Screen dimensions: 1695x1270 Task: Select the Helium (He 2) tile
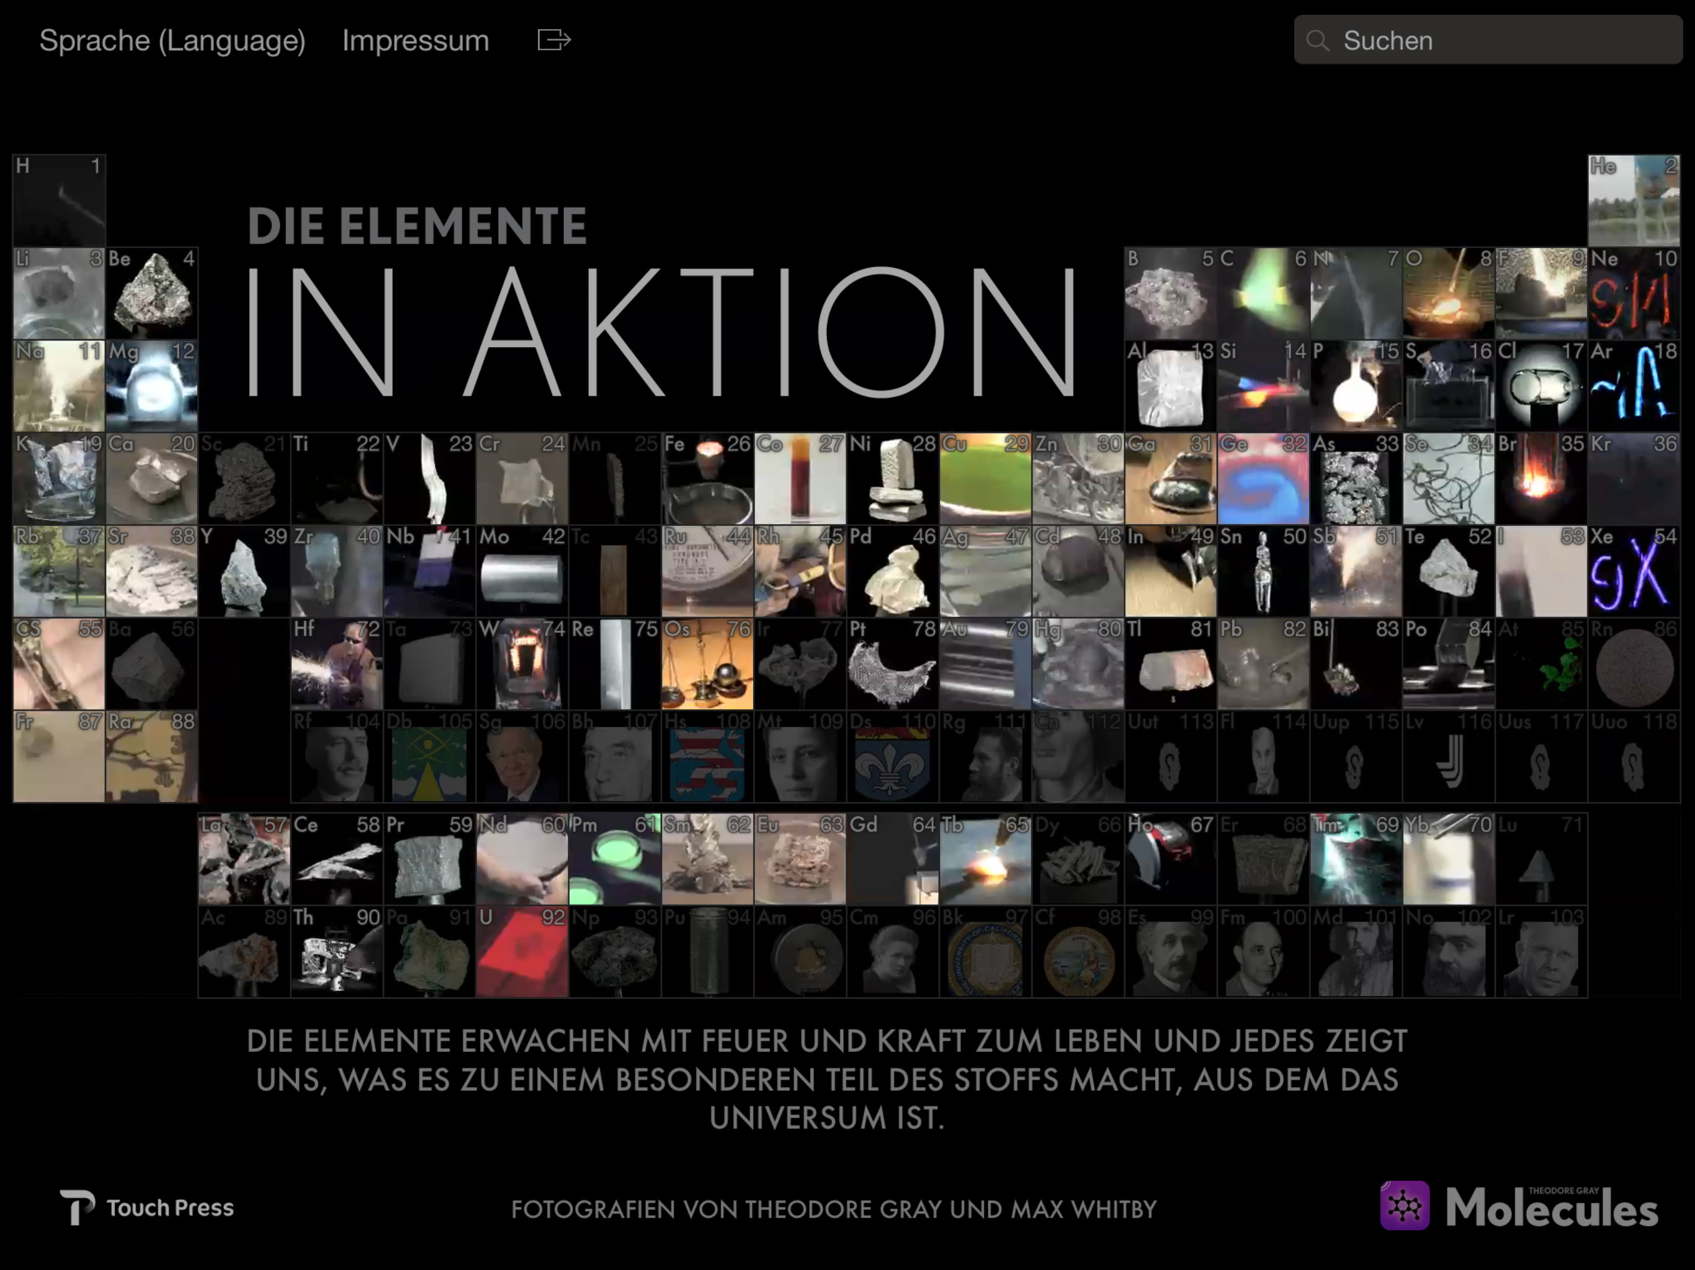pyautogui.click(x=1633, y=200)
